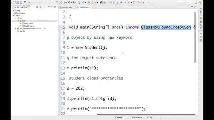Expand the springaop project node
The height and width of the screenshot is (120, 214).
click(13, 13)
